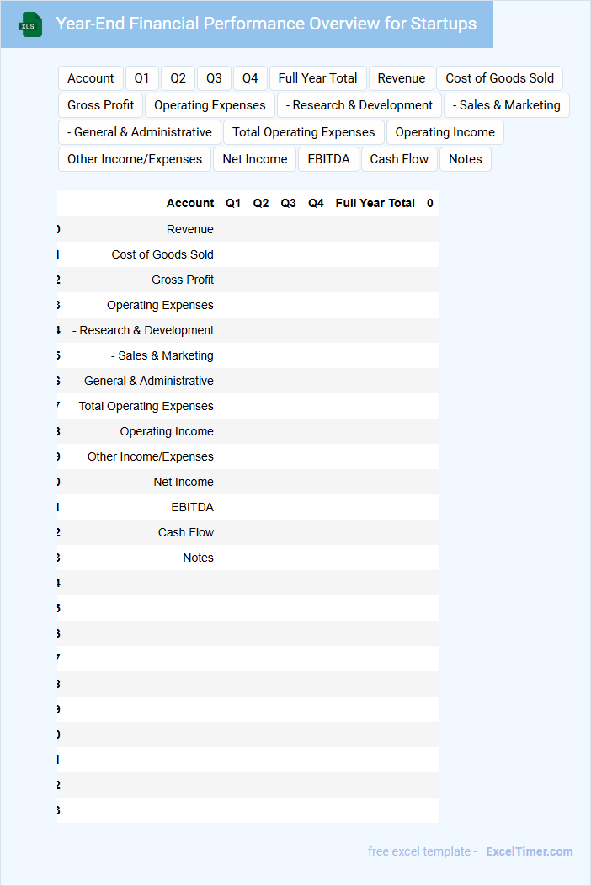Viewport: 591px width, 886px height.
Task: Select the Operating Income table cell
Action: (167, 432)
